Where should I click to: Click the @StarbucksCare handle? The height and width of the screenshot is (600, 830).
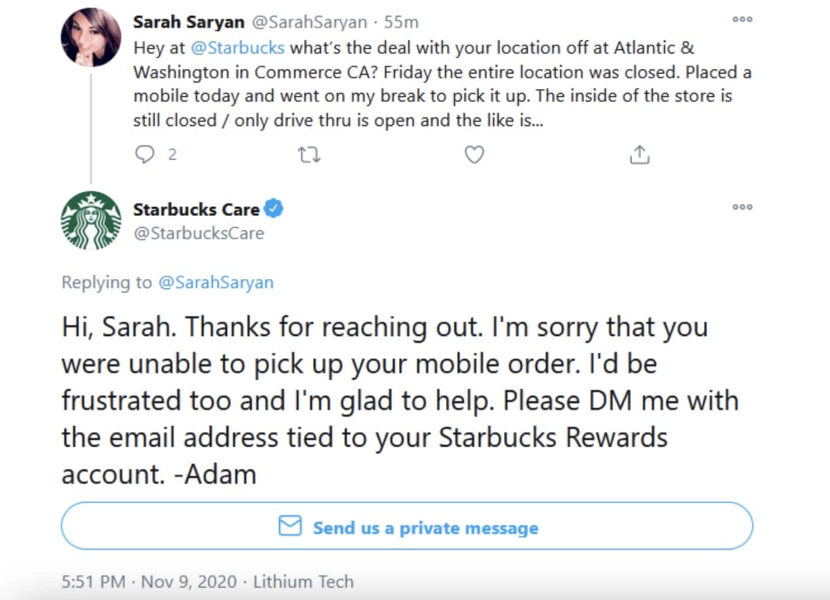(198, 234)
